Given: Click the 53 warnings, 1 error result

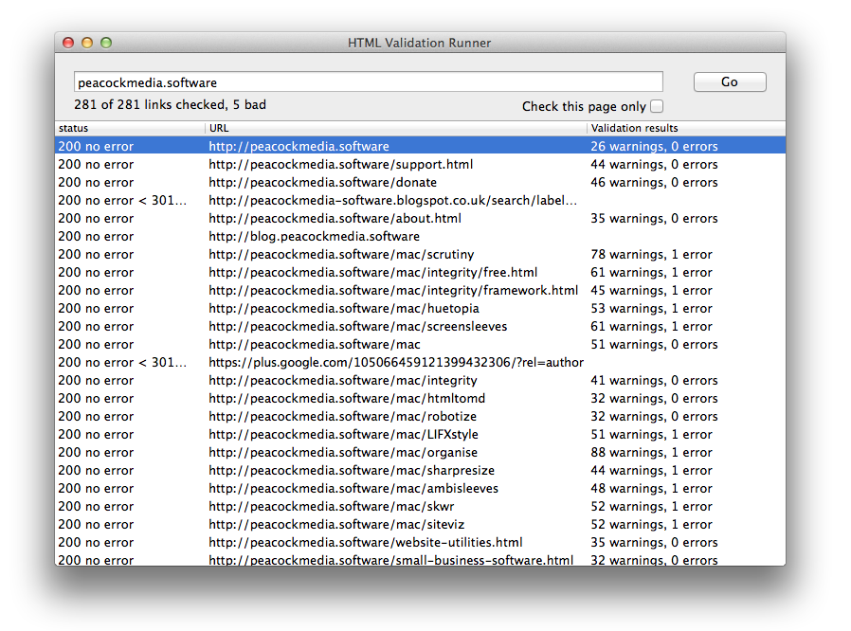Looking at the screenshot, I should pos(651,308).
